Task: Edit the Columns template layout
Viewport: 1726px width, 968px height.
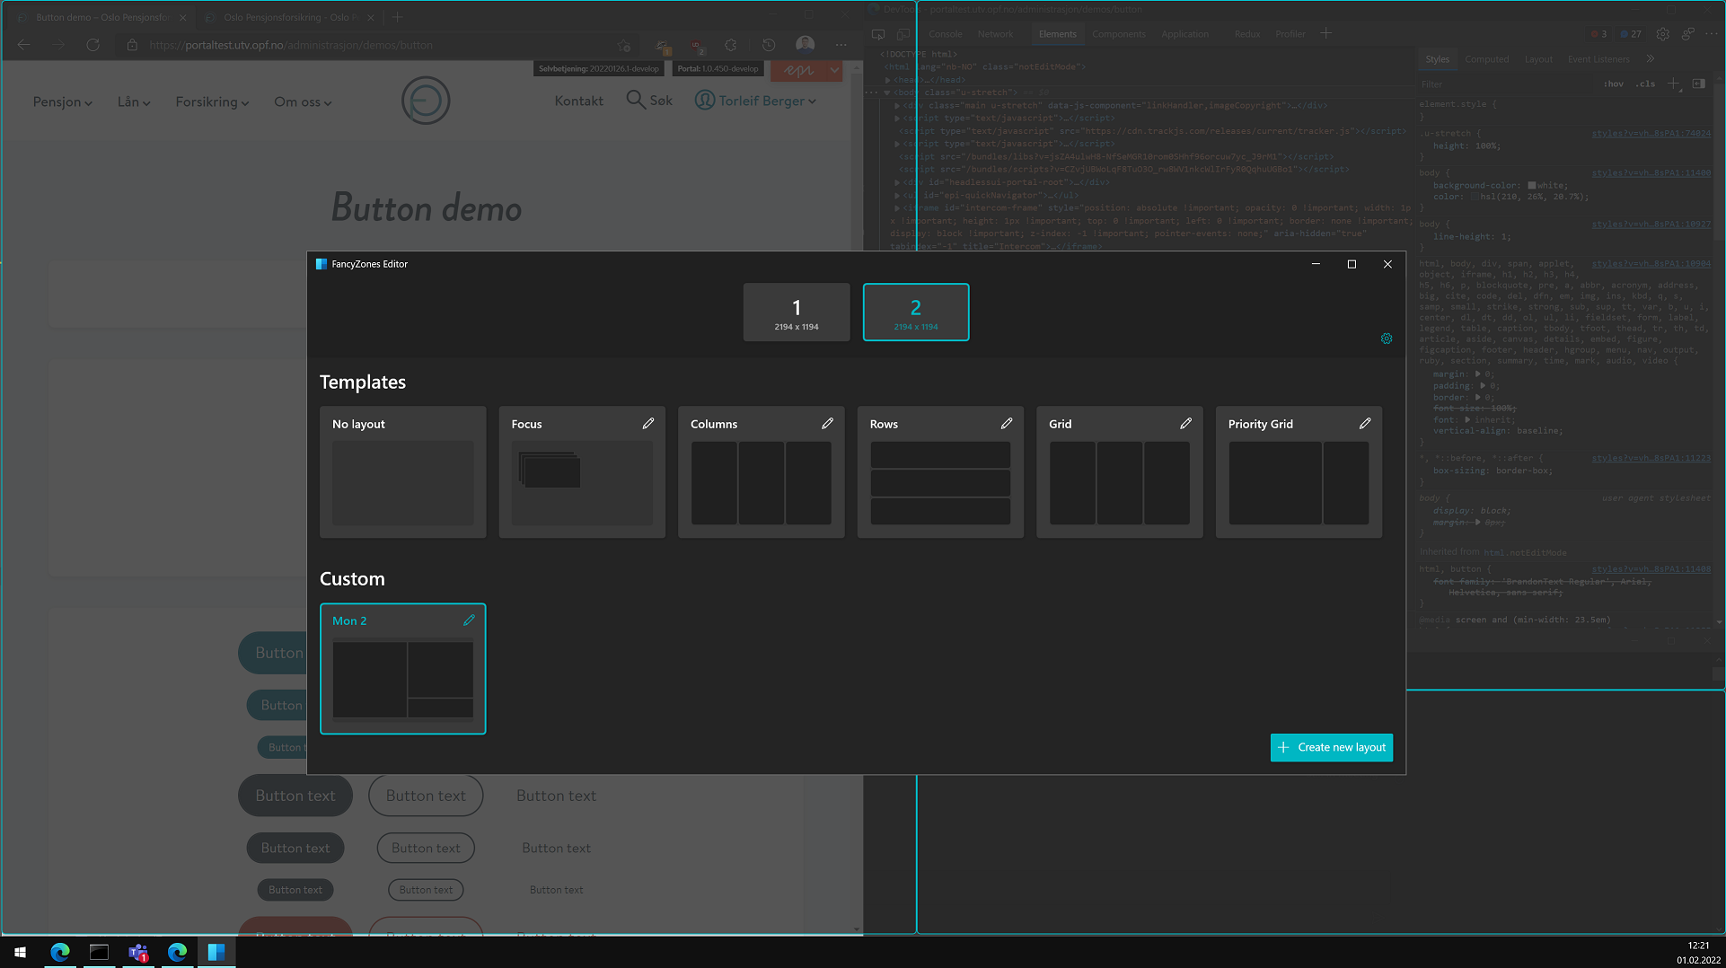Action: [x=827, y=423]
